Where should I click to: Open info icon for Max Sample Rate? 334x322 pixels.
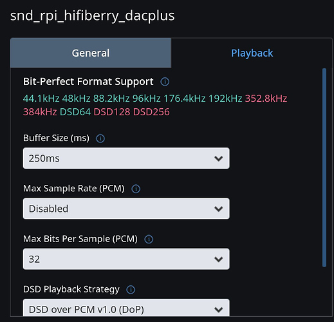(136, 189)
